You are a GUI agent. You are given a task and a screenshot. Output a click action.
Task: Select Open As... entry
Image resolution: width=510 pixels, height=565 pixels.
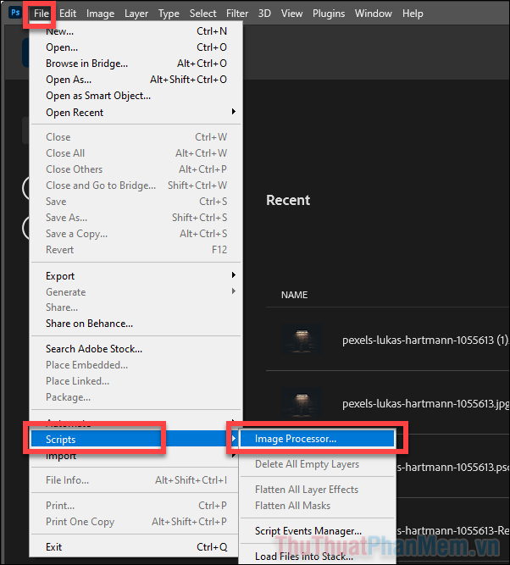(136, 80)
